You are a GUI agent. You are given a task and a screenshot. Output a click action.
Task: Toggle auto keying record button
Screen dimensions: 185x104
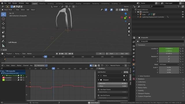pos(57,54)
